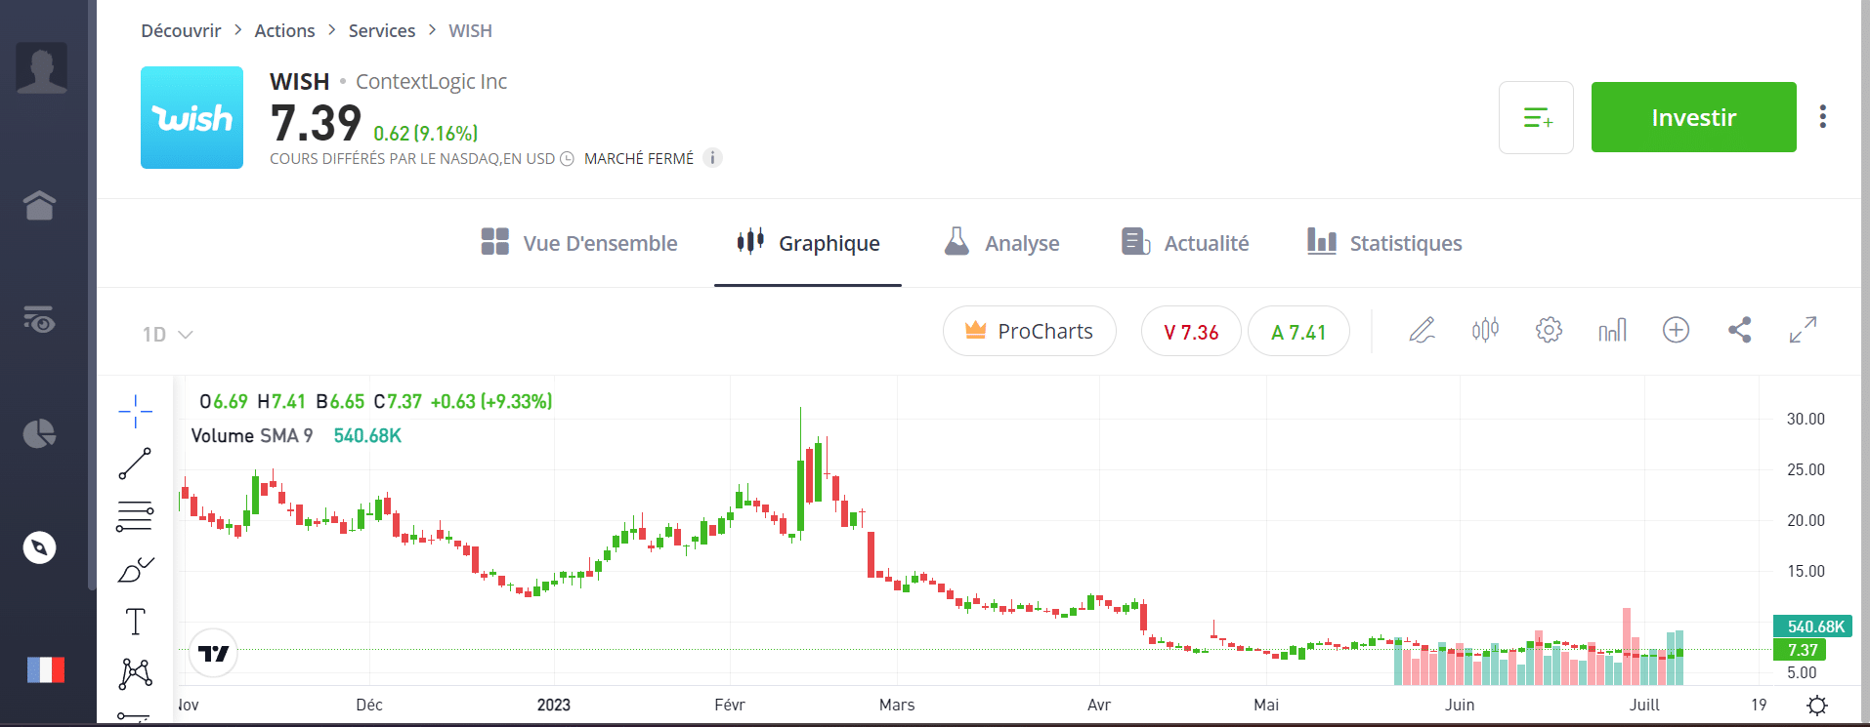The width and height of the screenshot is (1870, 727).
Task: Open the indicators bar chart icon
Action: (x=1612, y=330)
